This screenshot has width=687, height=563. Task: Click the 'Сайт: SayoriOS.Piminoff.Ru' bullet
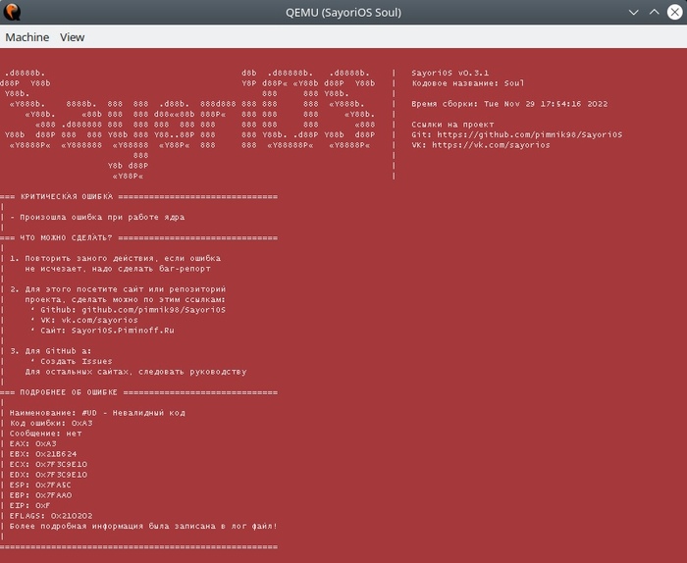tap(102, 331)
